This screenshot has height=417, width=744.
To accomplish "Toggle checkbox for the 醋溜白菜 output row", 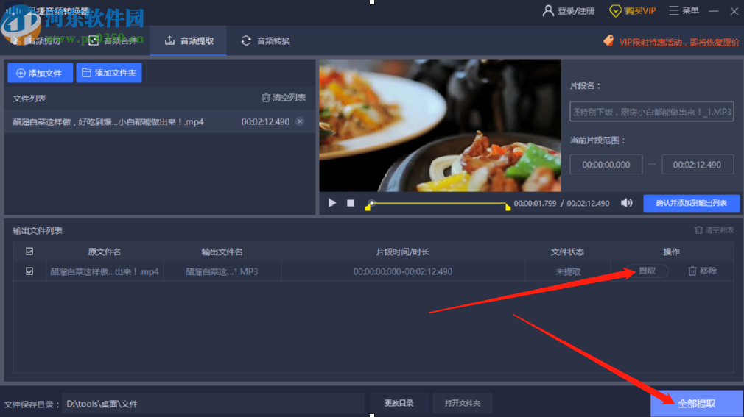I will click(x=29, y=271).
